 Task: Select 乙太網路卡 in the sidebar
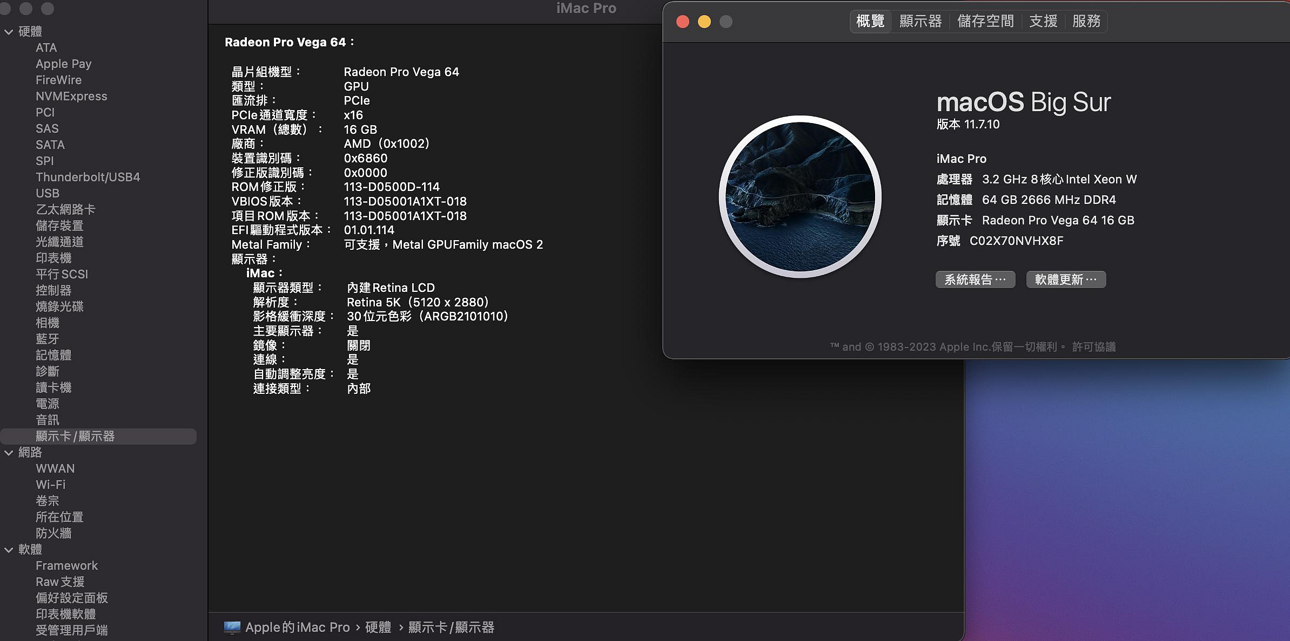click(x=65, y=210)
